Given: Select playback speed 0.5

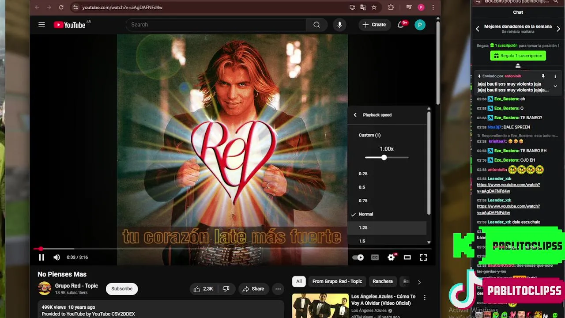Looking at the screenshot, I should point(387,187).
